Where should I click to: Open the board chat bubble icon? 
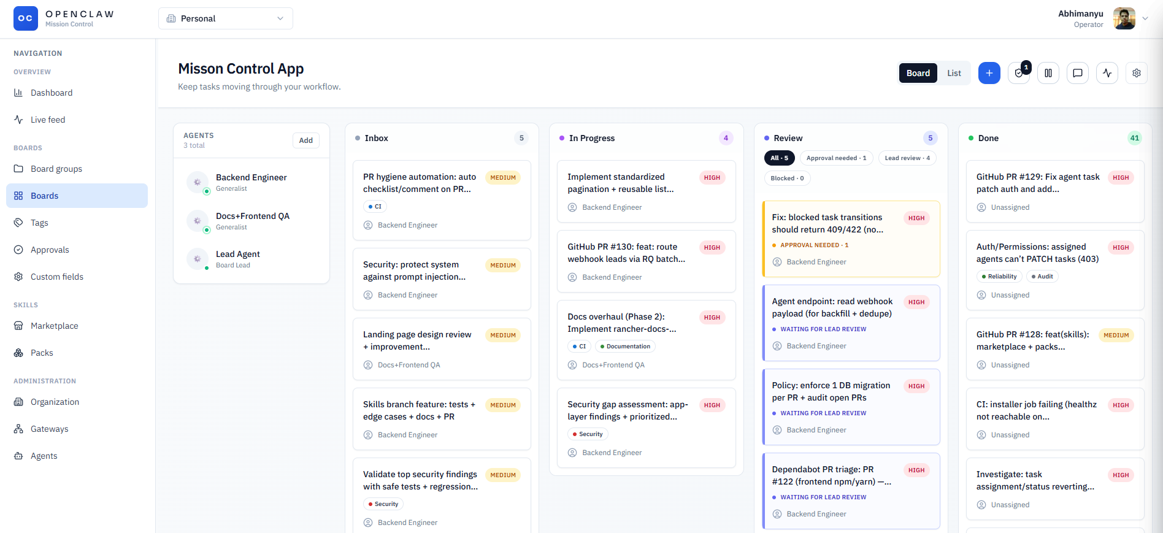point(1077,73)
